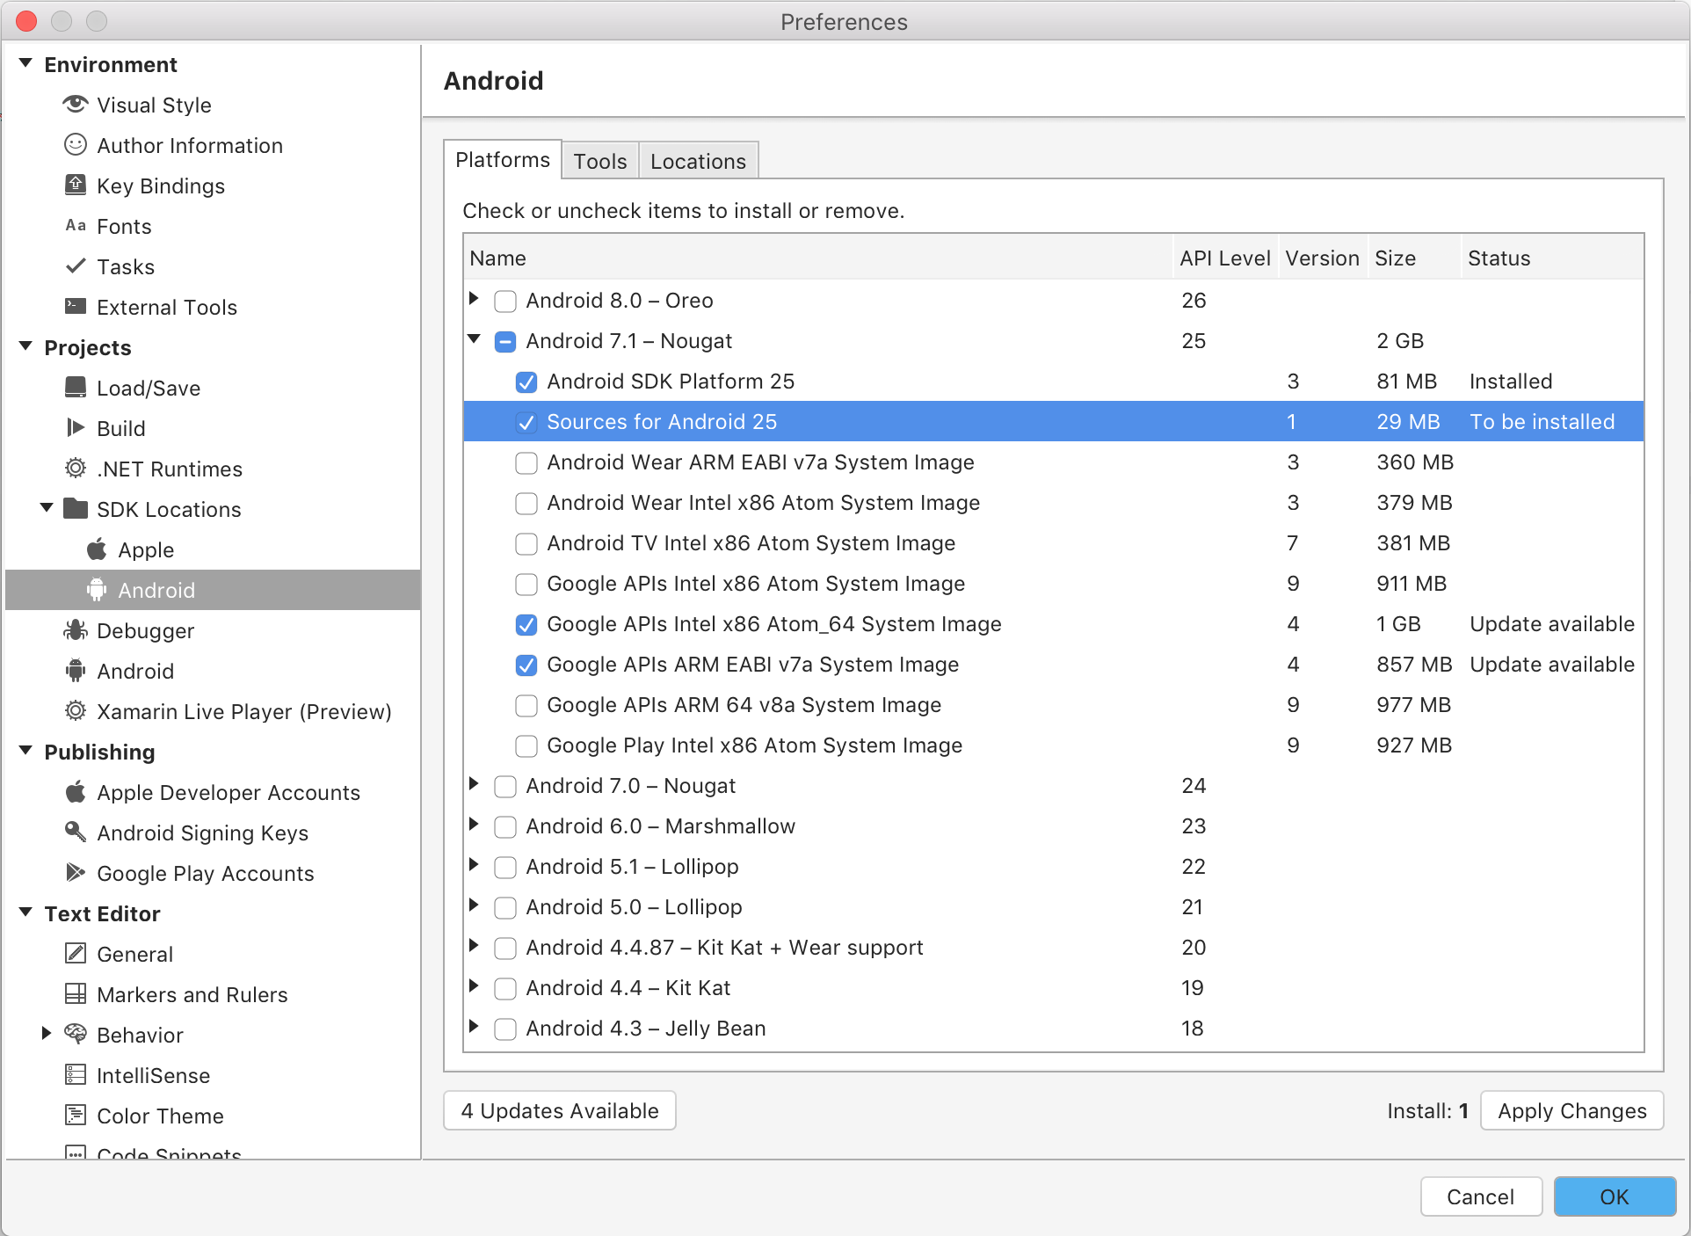Uncheck Google APIs ARM EABI v7a System Image
This screenshot has width=1691, height=1236.
[526, 665]
